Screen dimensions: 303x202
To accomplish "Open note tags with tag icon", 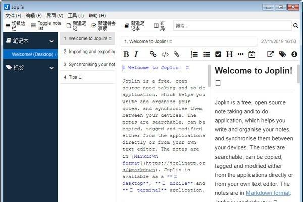I will [283, 54].
